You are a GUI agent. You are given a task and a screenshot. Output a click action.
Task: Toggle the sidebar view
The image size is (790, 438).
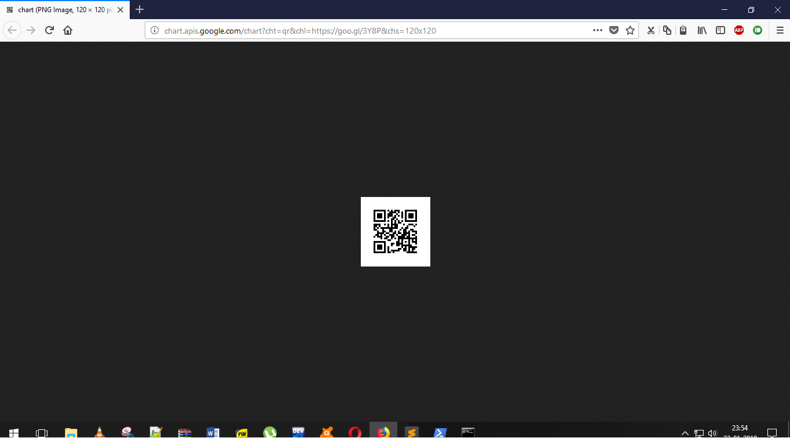(x=720, y=31)
